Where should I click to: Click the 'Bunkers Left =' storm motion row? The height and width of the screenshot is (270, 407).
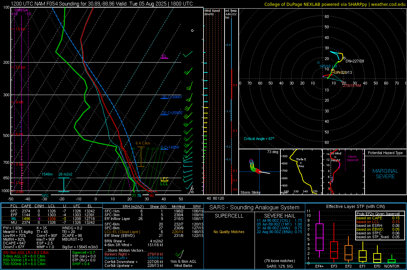134,258
